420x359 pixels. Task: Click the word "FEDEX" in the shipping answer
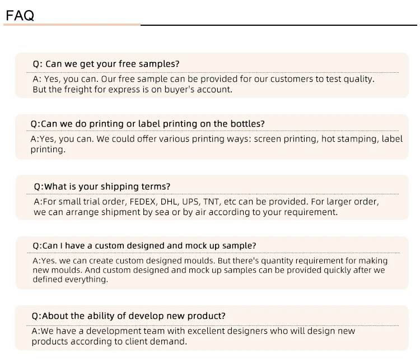pos(142,201)
